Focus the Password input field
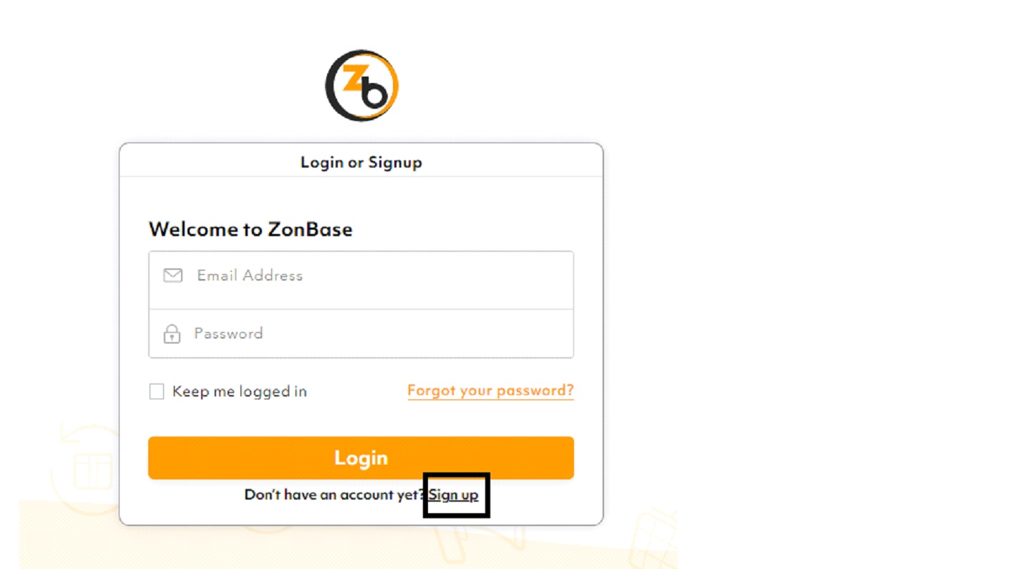 point(361,334)
